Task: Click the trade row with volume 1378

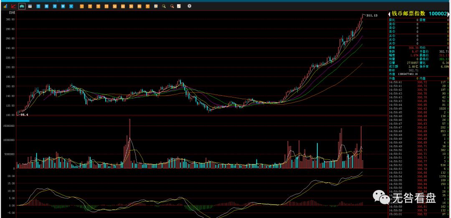Action: click(418, 176)
